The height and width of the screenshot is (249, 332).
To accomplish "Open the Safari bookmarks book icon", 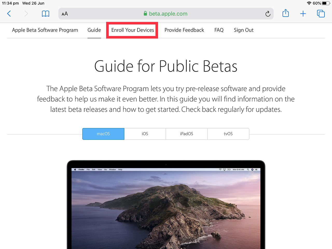I will point(46,14).
